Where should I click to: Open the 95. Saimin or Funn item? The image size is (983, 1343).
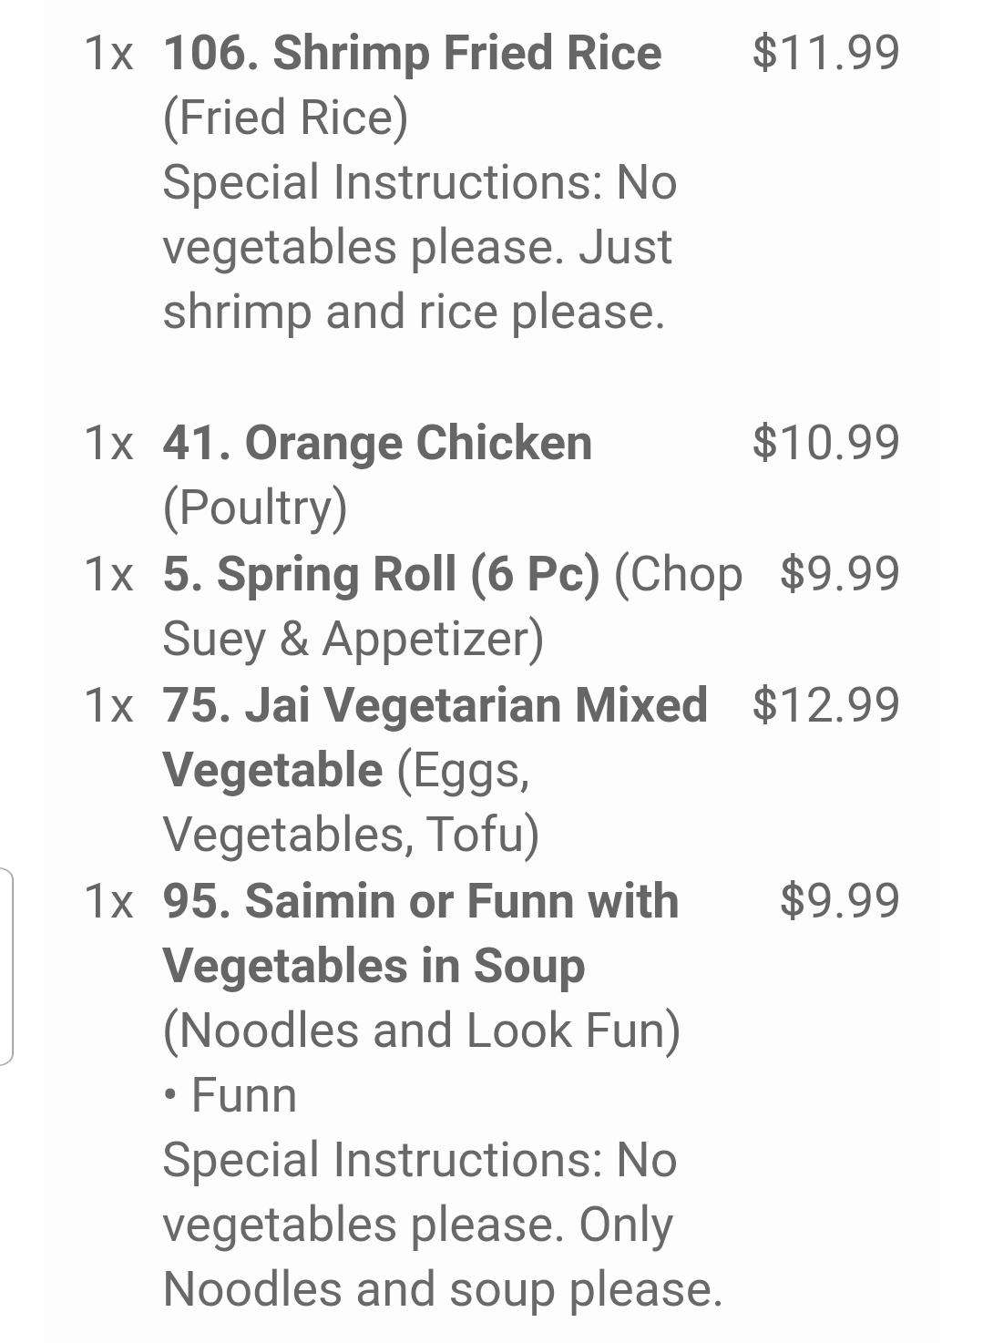[x=420, y=902]
